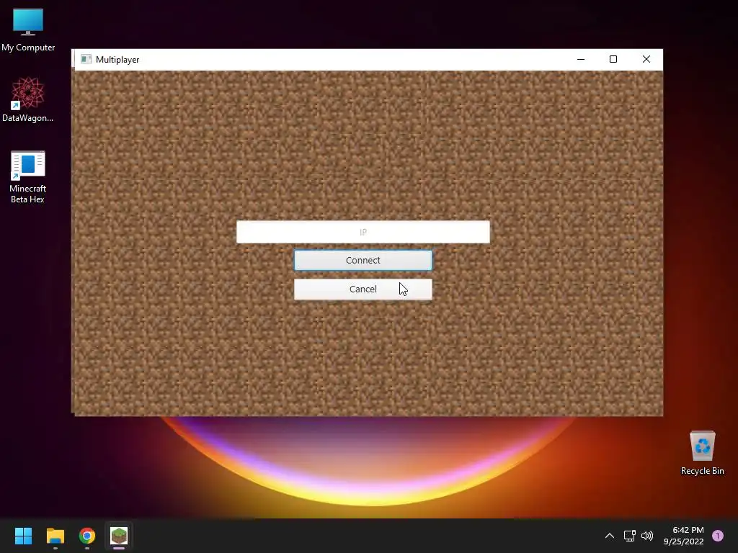Open network settings in system tray

pyautogui.click(x=629, y=536)
